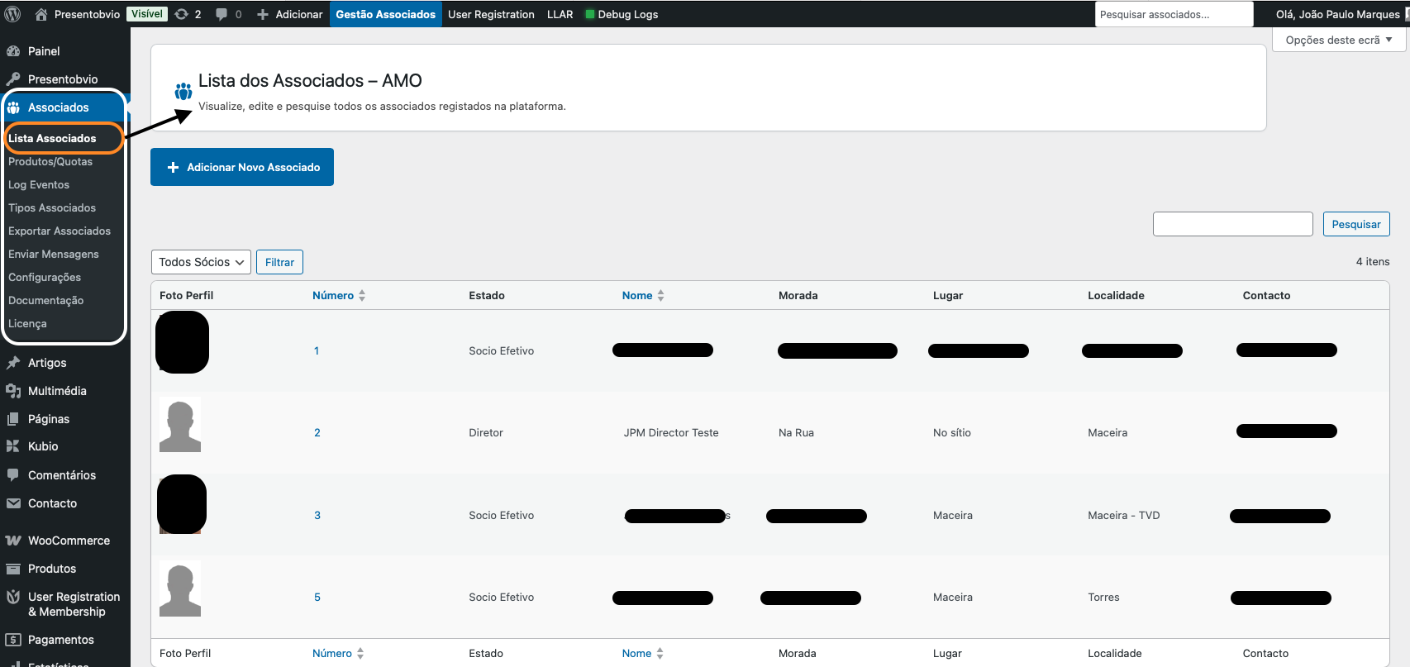The width and height of the screenshot is (1410, 667).
Task: Open Olá, João Paulo Marques account menu
Action: coord(1338,14)
